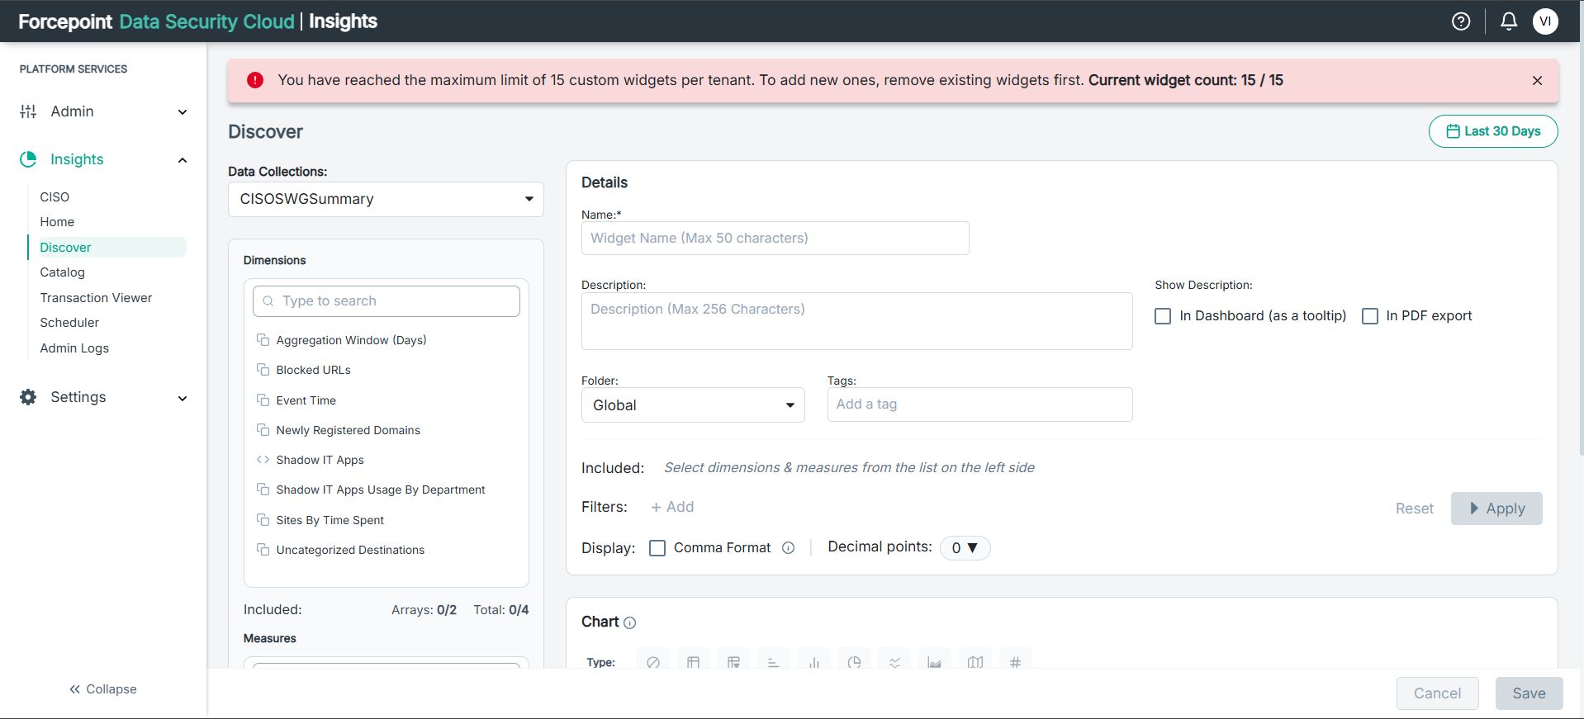Viewport: 1584px width, 719px height.
Task: Select the map chart type icon
Action: [975, 661]
